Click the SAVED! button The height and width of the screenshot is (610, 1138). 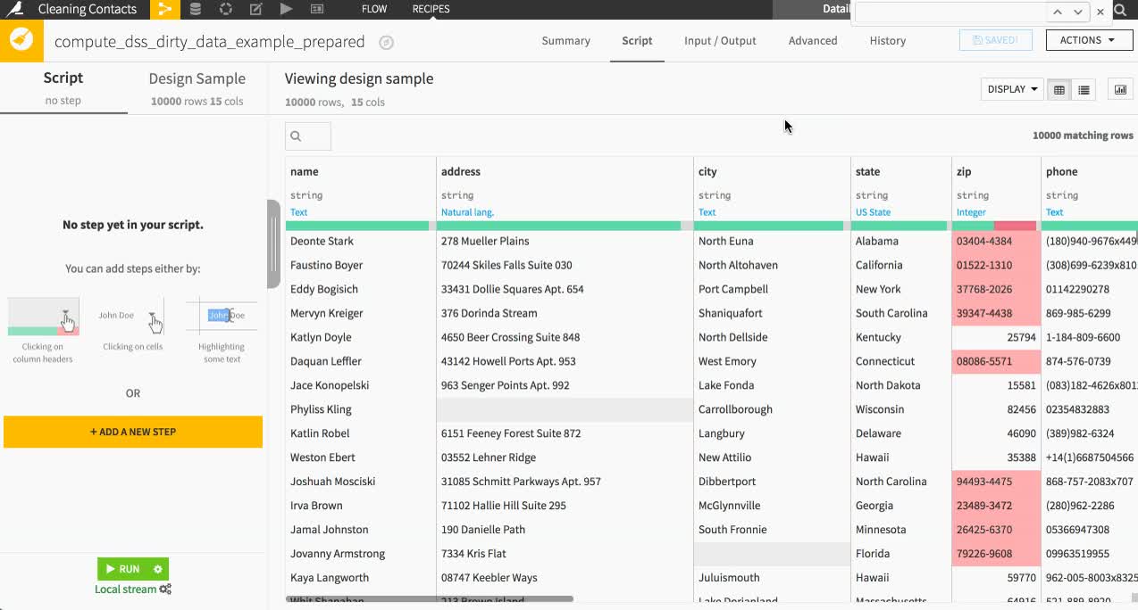pos(995,40)
